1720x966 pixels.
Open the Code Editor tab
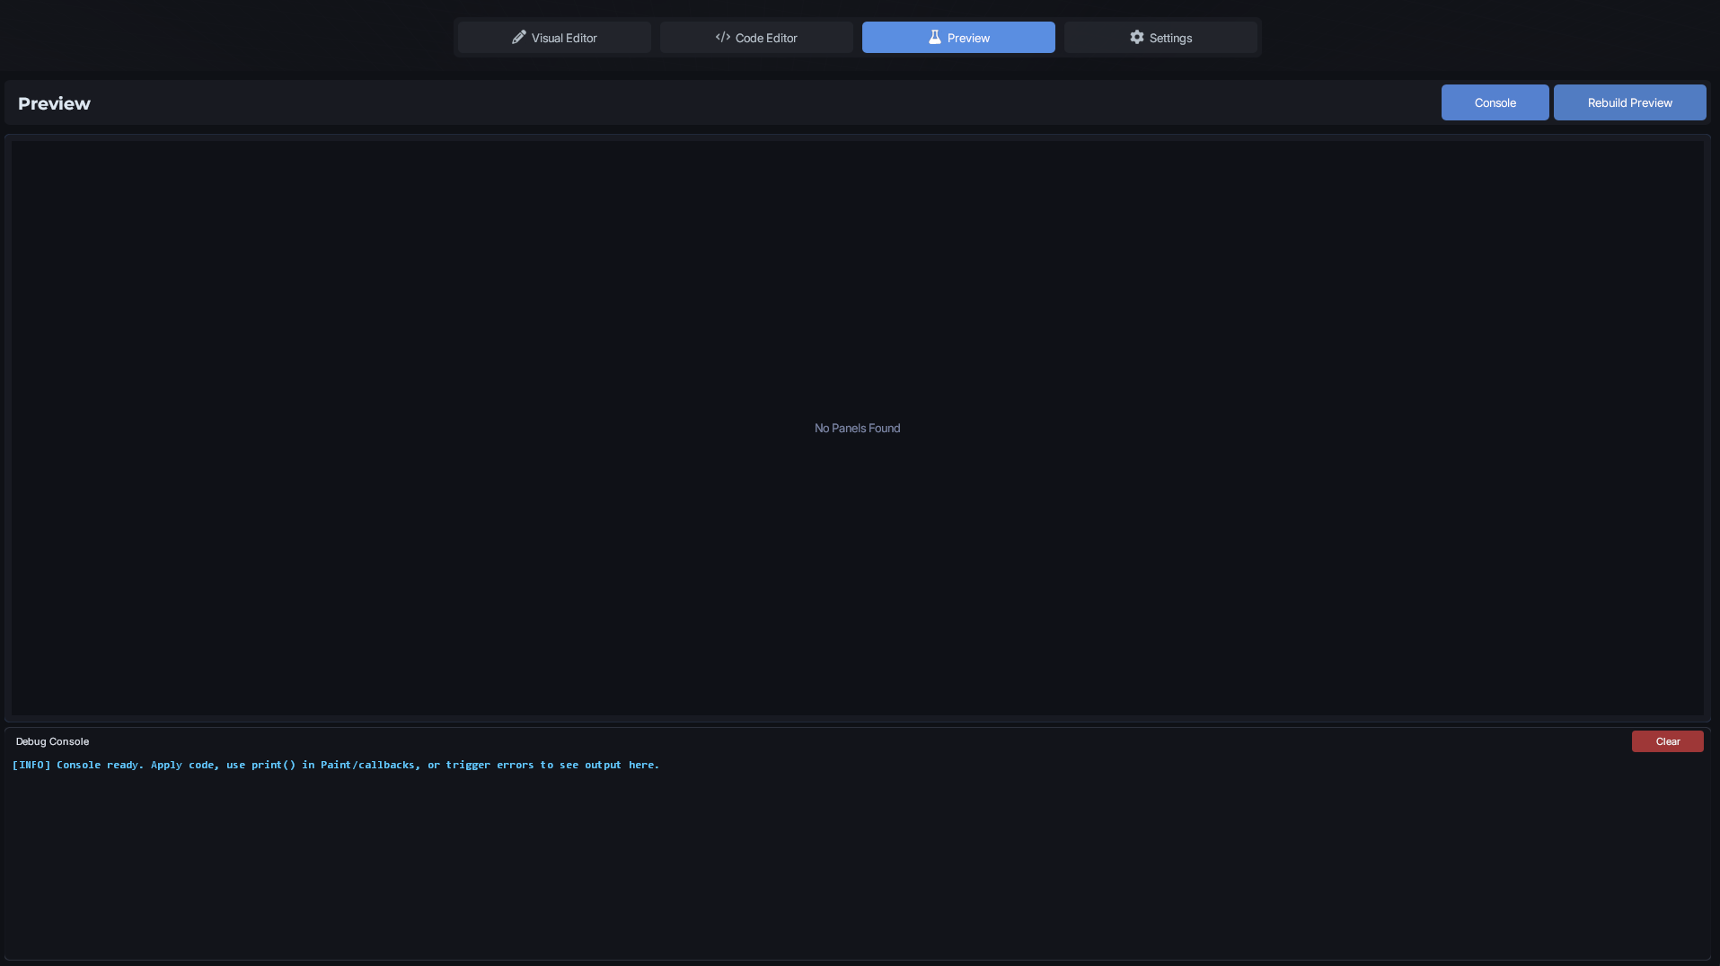[755, 37]
